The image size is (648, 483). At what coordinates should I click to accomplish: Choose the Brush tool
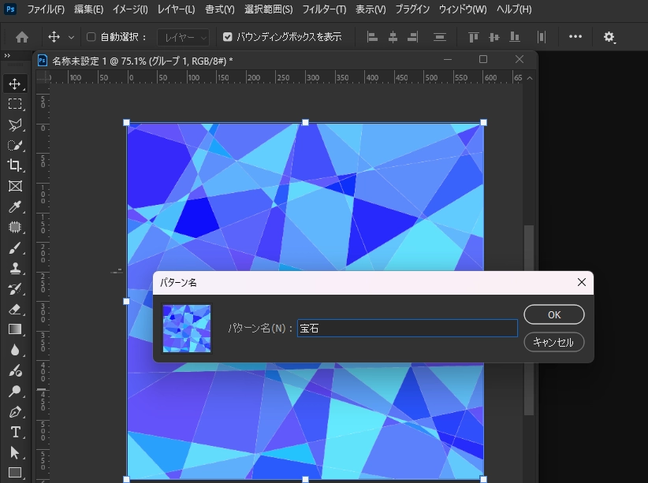click(14, 247)
